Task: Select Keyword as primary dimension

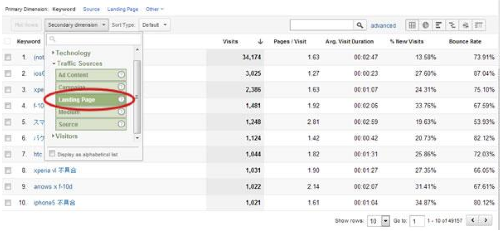Action: [64, 9]
